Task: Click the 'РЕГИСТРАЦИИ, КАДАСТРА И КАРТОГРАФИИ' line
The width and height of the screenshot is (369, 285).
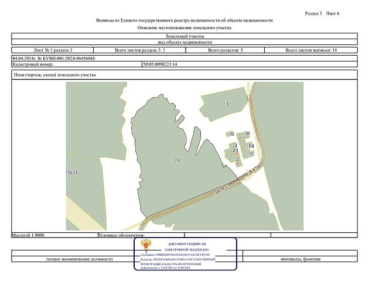Action: [x=171, y=264]
